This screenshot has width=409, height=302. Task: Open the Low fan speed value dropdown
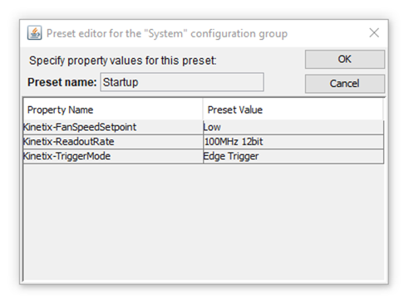coord(293,127)
